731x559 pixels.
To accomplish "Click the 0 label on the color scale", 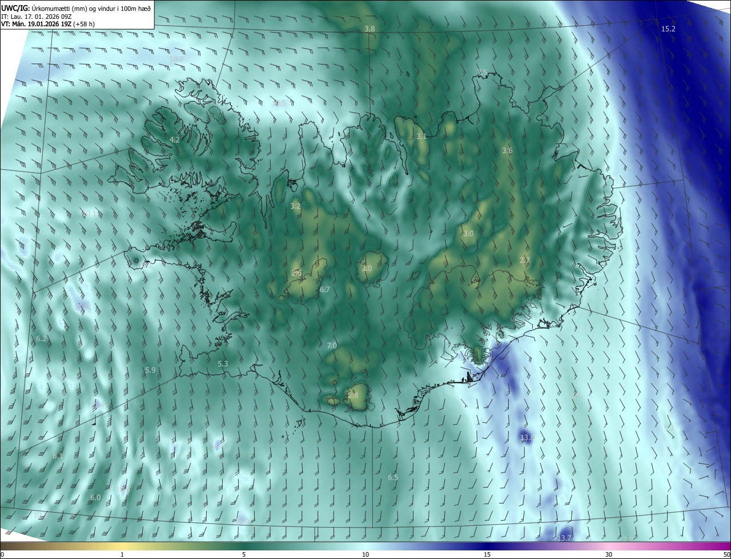I will [x=2, y=554].
